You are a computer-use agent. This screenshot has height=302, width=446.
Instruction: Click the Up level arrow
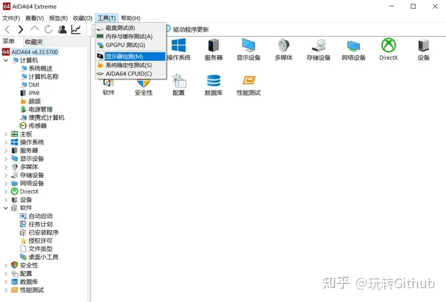[35, 29]
